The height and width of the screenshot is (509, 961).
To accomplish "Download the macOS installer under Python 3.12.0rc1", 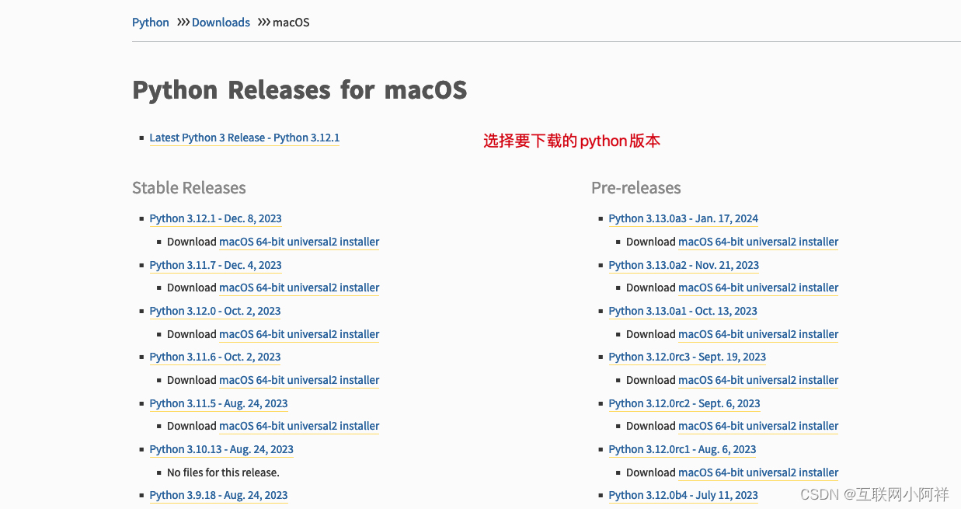I will pyautogui.click(x=758, y=472).
